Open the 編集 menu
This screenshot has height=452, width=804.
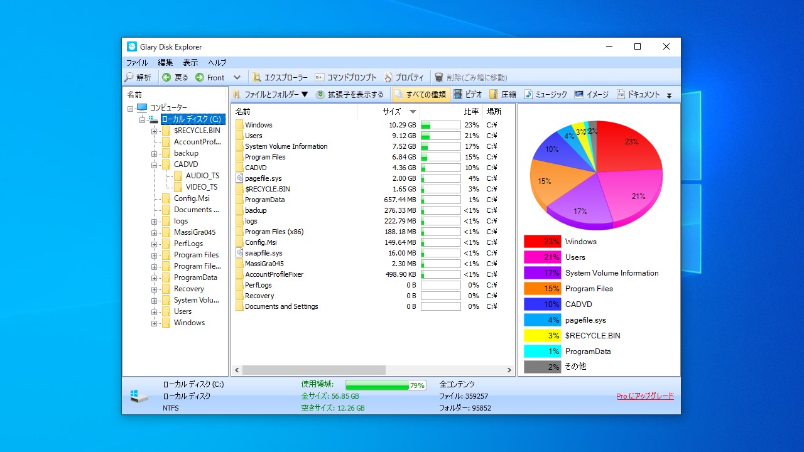tap(165, 63)
